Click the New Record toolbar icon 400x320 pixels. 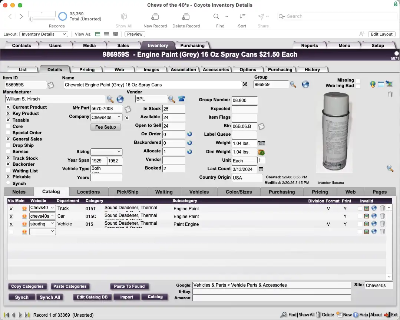coord(155,17)
